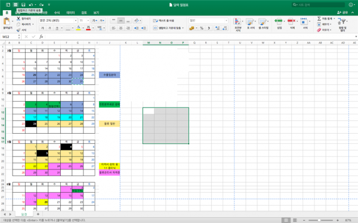
Task: Toggle center text alignment
Action: click(x=121, y=28)
